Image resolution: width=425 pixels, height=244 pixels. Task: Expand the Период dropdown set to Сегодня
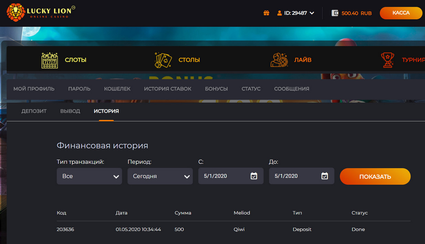pos(160,176)
